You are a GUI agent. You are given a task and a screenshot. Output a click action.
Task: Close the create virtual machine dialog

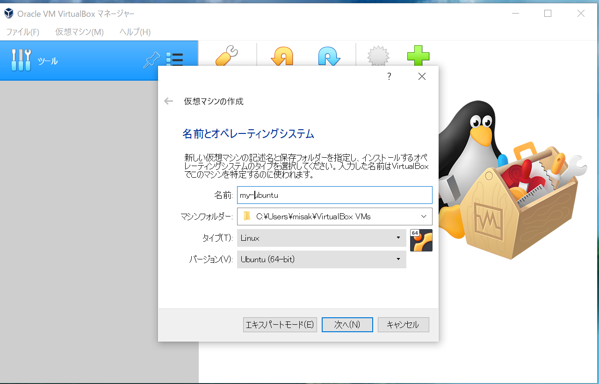pos(422,77)
